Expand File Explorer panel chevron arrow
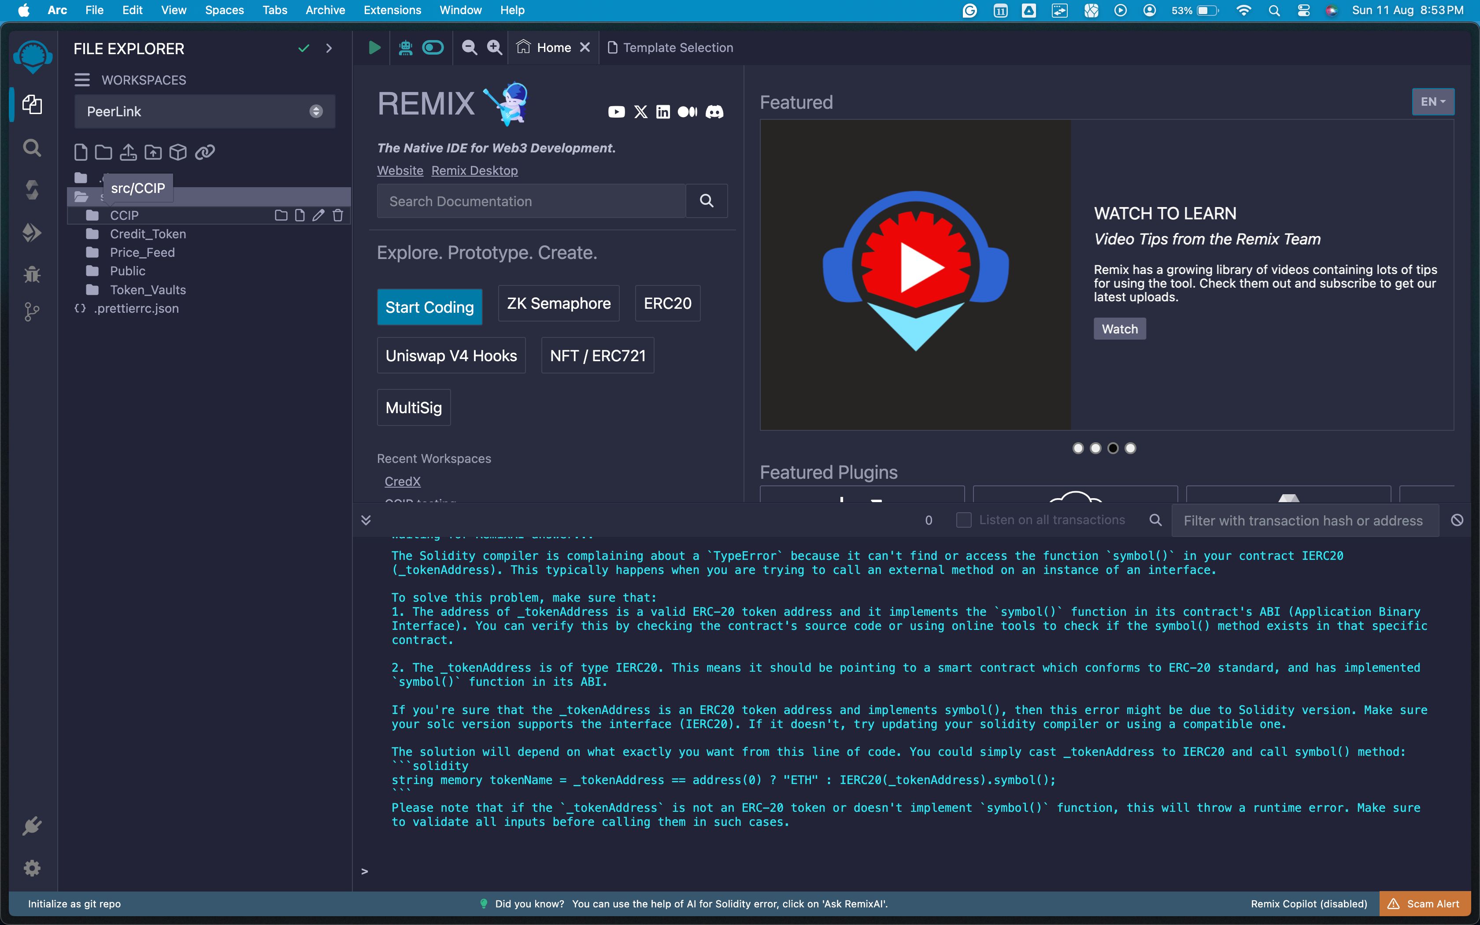This screenshot has height=925, width=1480. point(329,48)
